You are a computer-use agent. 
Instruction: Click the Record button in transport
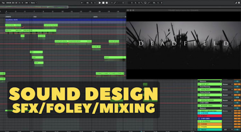(x=106, y=3)
